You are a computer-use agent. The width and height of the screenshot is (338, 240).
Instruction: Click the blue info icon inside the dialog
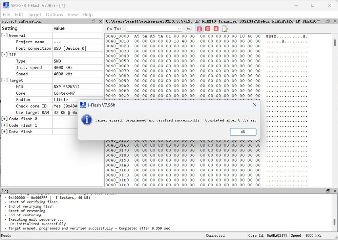point(87,120)
